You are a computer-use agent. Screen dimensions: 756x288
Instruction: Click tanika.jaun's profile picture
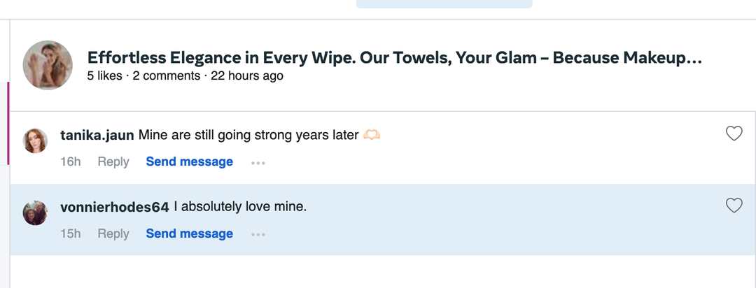[36, 141]
